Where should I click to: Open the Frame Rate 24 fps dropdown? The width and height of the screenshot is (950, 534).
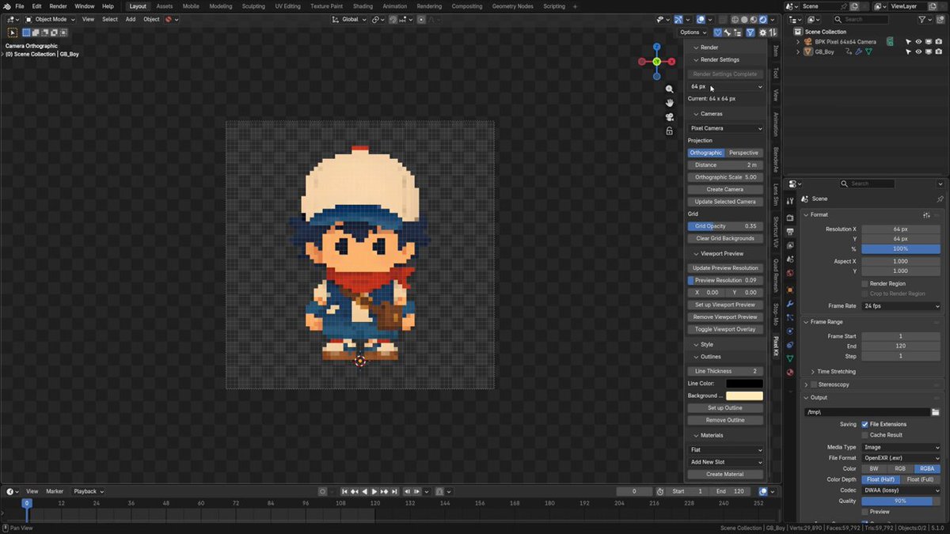(901, 305)
